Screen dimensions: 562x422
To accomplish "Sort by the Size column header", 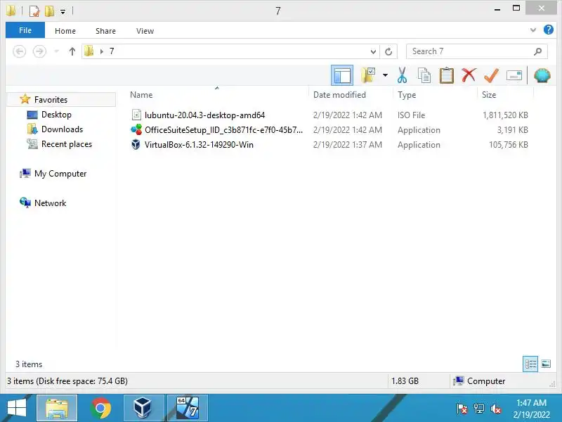I will pyautogui.click(x=489, y=95).
